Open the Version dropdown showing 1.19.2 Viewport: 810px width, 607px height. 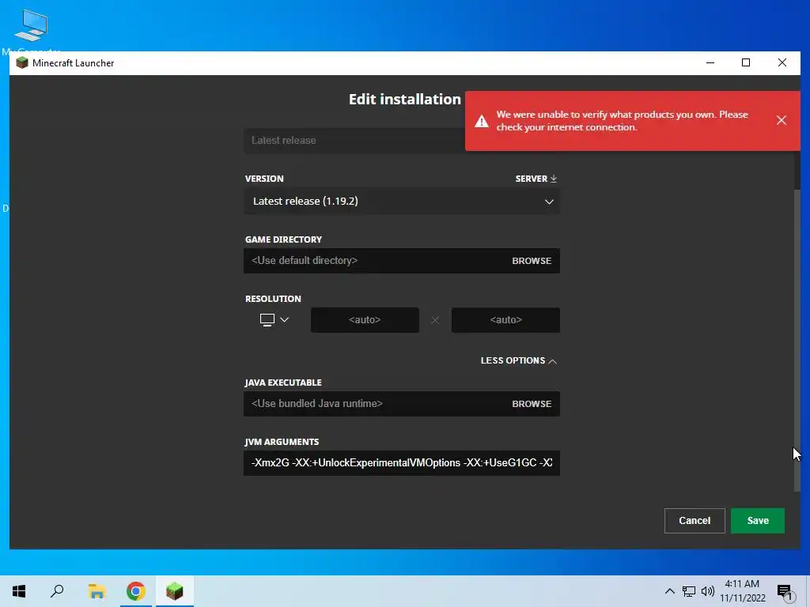click(x=402, y=202)
